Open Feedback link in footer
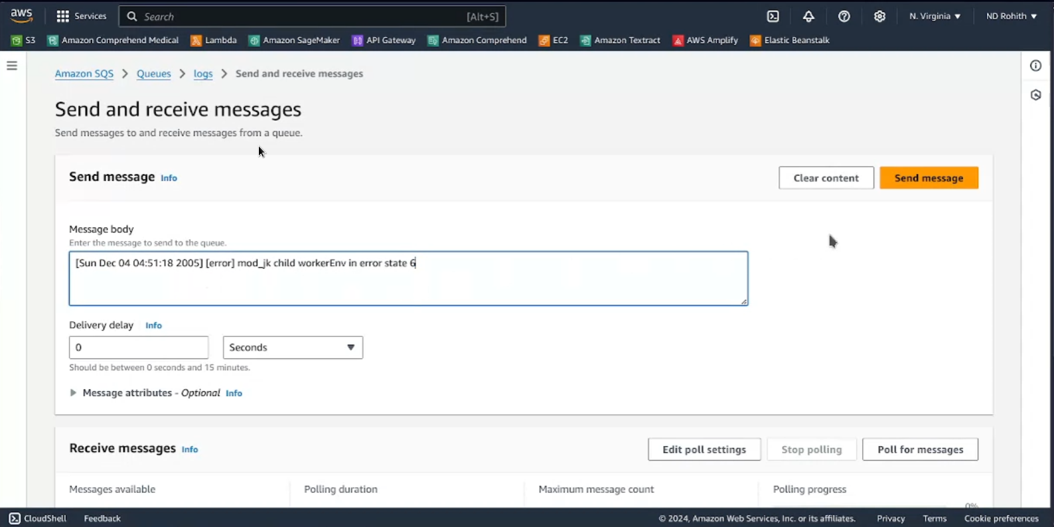This screenshot has height=527, width=1054. (102, 518)
